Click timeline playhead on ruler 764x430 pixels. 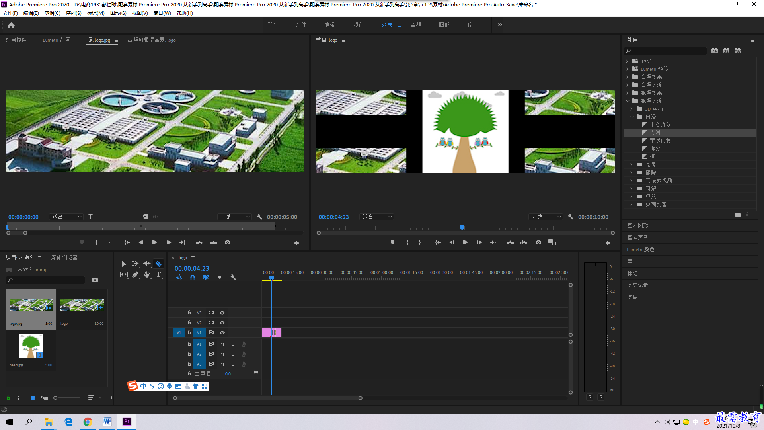point(271,278)
